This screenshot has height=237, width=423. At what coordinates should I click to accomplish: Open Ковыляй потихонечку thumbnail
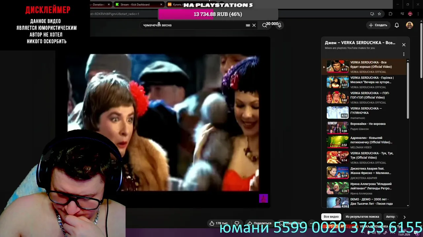coord(338,142)
